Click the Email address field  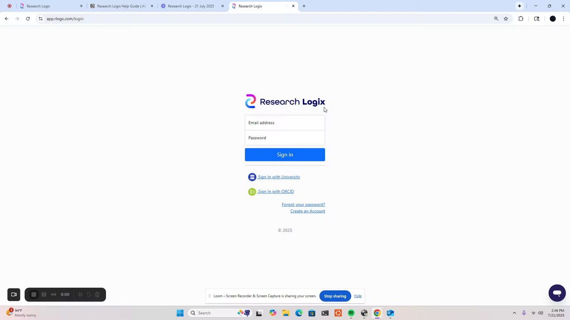click(x=285, y=123)
